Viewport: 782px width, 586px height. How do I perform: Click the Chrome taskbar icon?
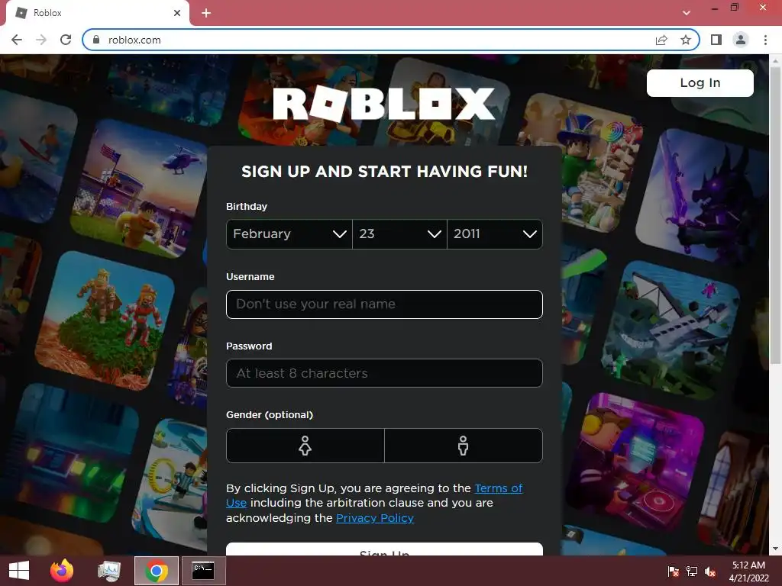click(x=157, y=571)
